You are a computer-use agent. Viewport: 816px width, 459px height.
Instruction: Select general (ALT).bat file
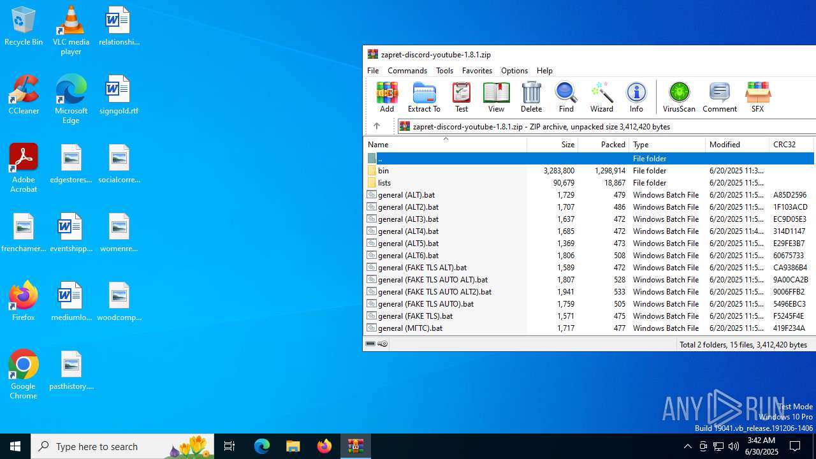click(x=589, y=195)
